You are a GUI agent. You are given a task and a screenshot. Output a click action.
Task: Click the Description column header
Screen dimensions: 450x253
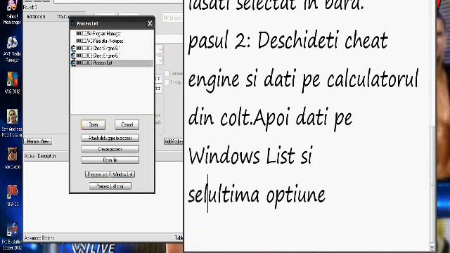[47, 156]
